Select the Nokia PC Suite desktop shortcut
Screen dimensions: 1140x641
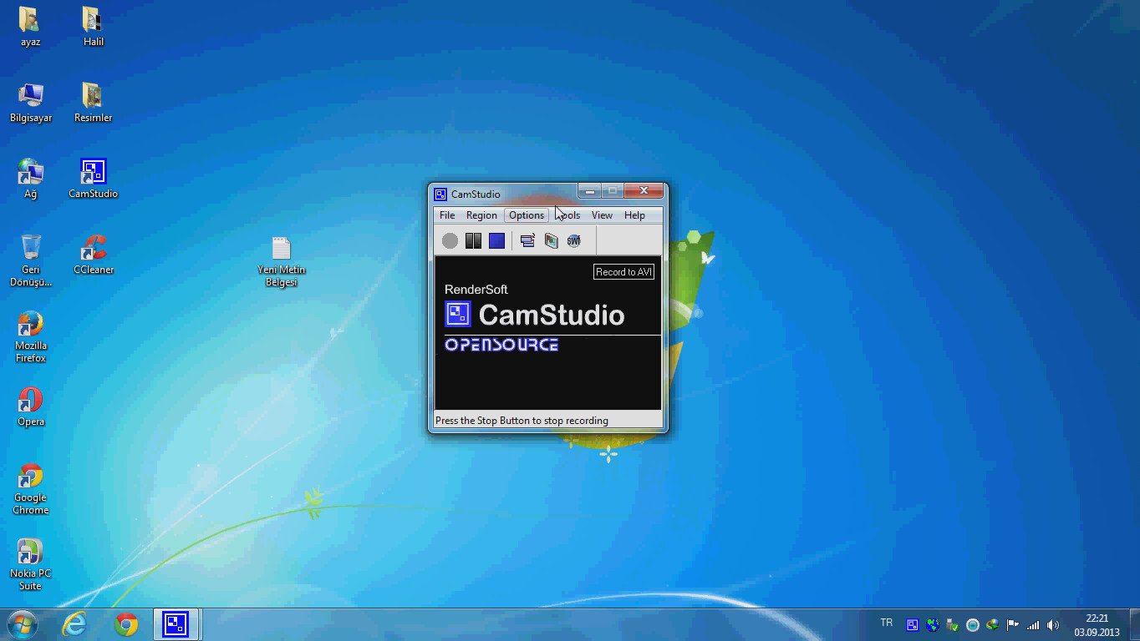point(30,564)
